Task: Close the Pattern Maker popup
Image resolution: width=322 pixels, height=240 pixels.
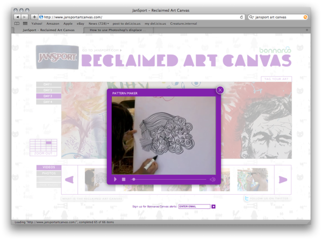Action: click(220, 90)
